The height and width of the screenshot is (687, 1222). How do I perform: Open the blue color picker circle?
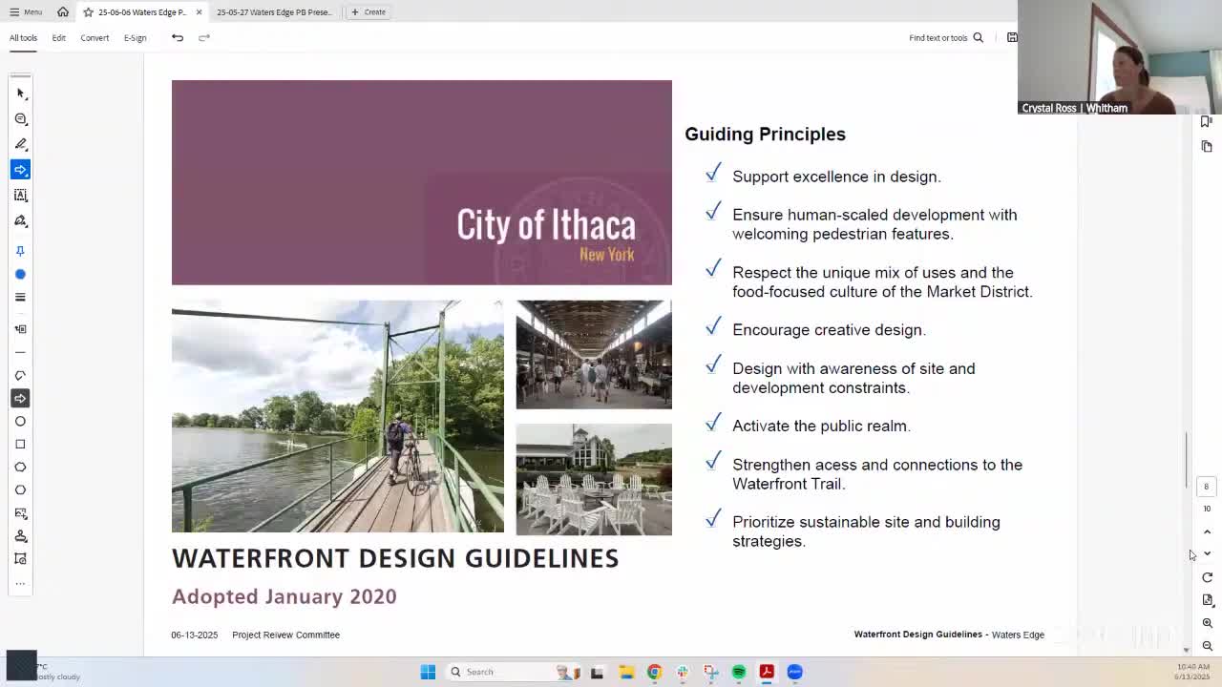[x=20, y=274]
